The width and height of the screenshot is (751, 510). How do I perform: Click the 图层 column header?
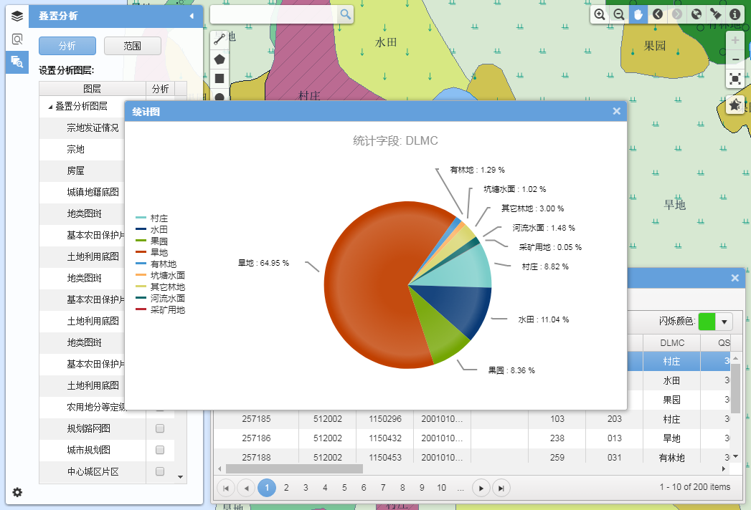[92, 89]
